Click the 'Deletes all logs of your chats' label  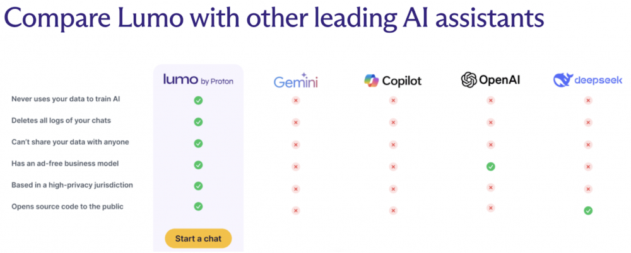(61, 120)
